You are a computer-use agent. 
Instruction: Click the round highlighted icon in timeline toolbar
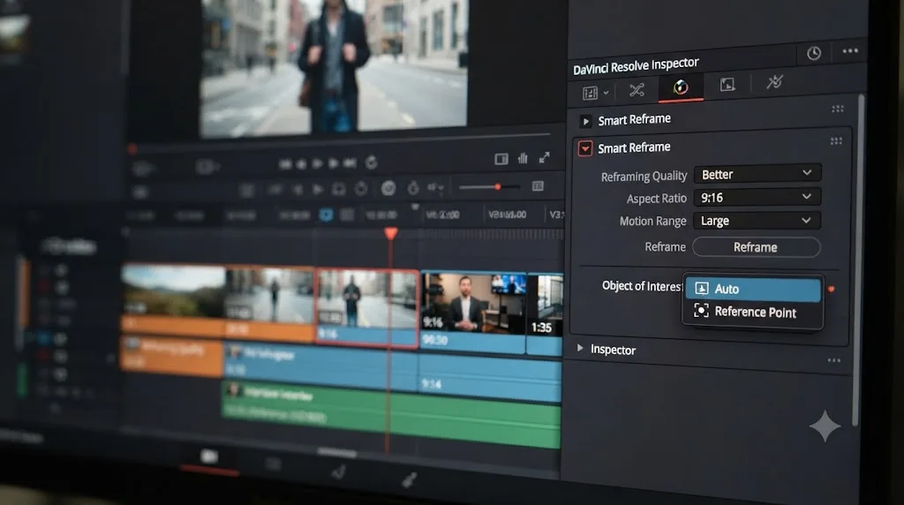[388, 188]
